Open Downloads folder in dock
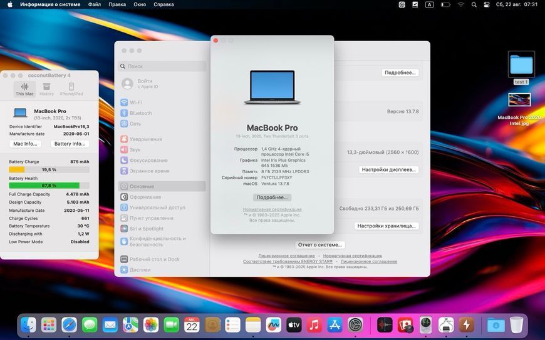Viewport: 545px width, 340px height. click(x=496, y=325)
